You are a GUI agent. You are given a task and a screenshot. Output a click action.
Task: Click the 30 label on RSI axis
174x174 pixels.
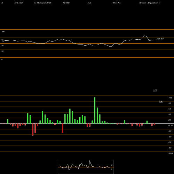pos(2,51)
